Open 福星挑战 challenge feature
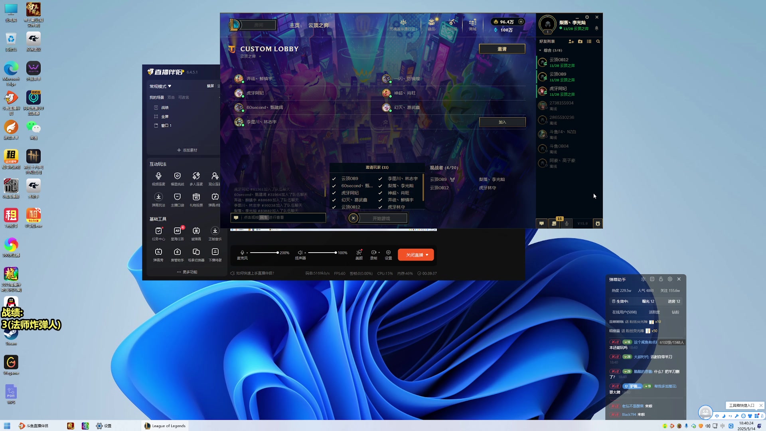Viewport: 766px width, 431px height. coord(177,179)
